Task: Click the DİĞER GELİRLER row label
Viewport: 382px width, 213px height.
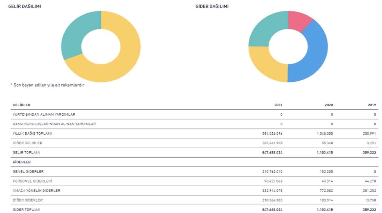Action: 27,143
